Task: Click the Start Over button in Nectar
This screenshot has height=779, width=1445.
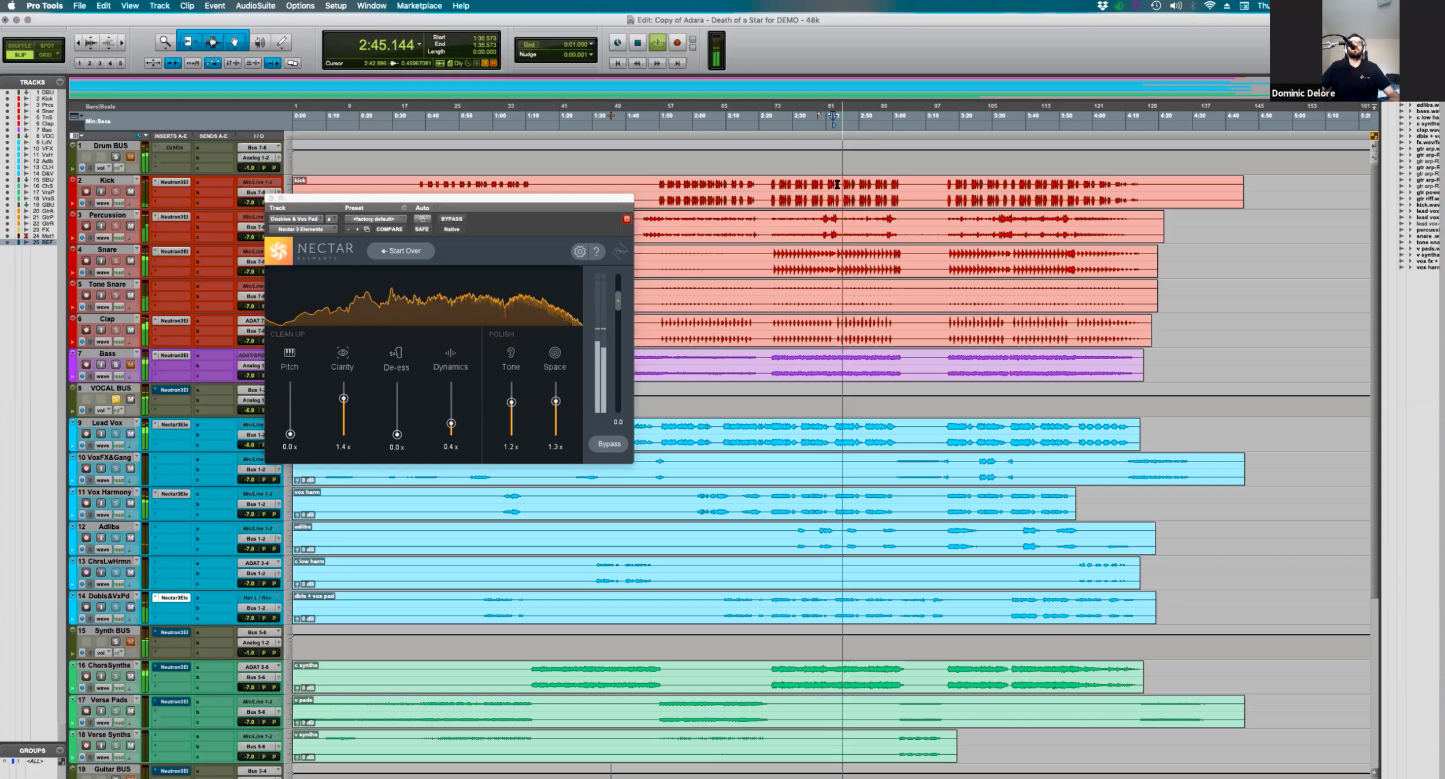Action: pyautogui.click(x=401, y=251)
